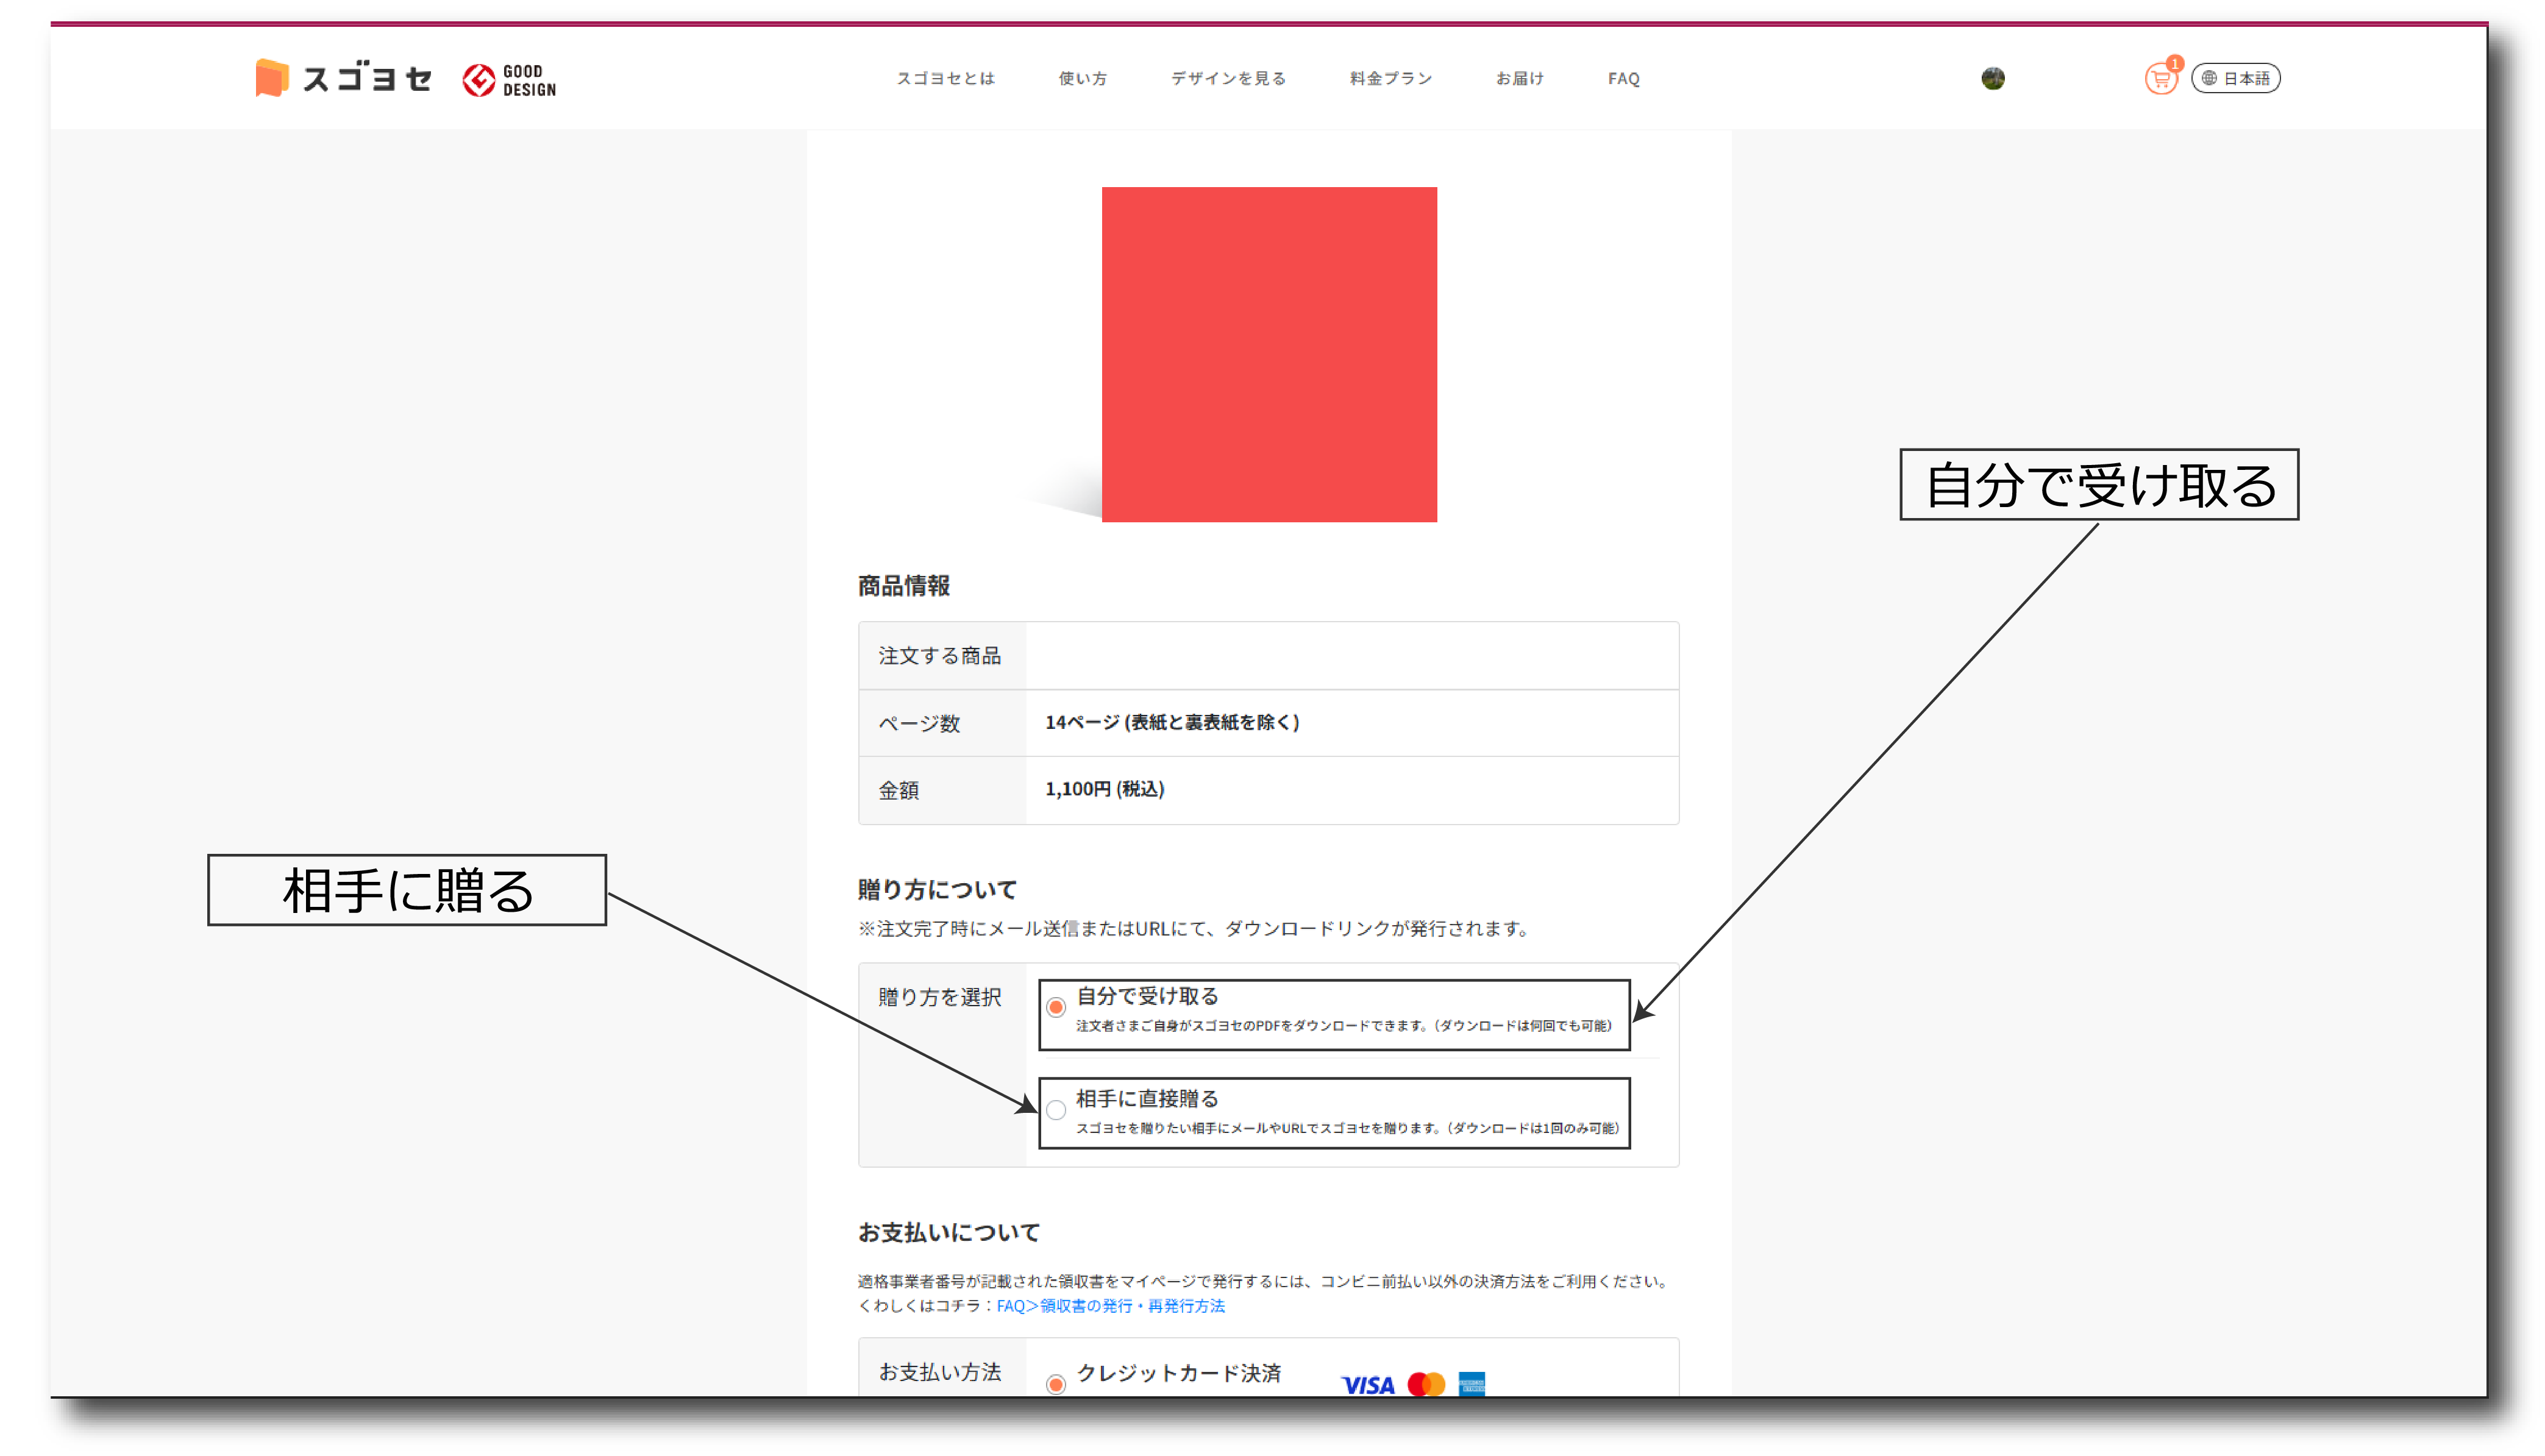This screenshot has height=1456, width=2545.
Task: Click the スゴヨセ orange logo icon
Action: 271,78
